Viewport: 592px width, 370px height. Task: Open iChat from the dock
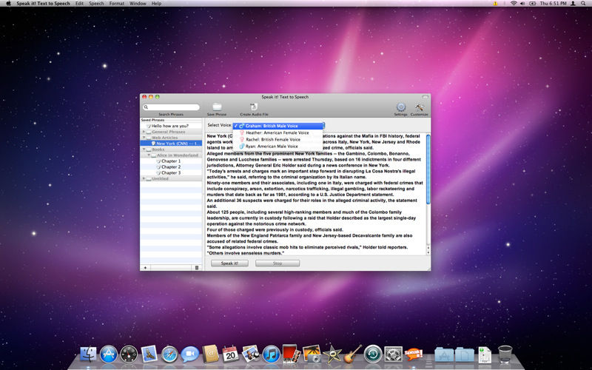tap(190, 354)
